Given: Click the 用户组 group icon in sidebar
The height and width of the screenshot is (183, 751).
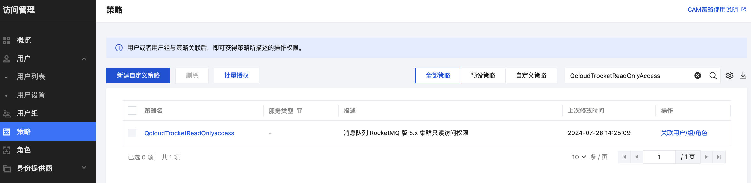Looking at the screenshot, I should (x=6, y=113).
